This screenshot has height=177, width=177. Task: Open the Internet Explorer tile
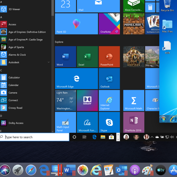[x=109, y=100]
